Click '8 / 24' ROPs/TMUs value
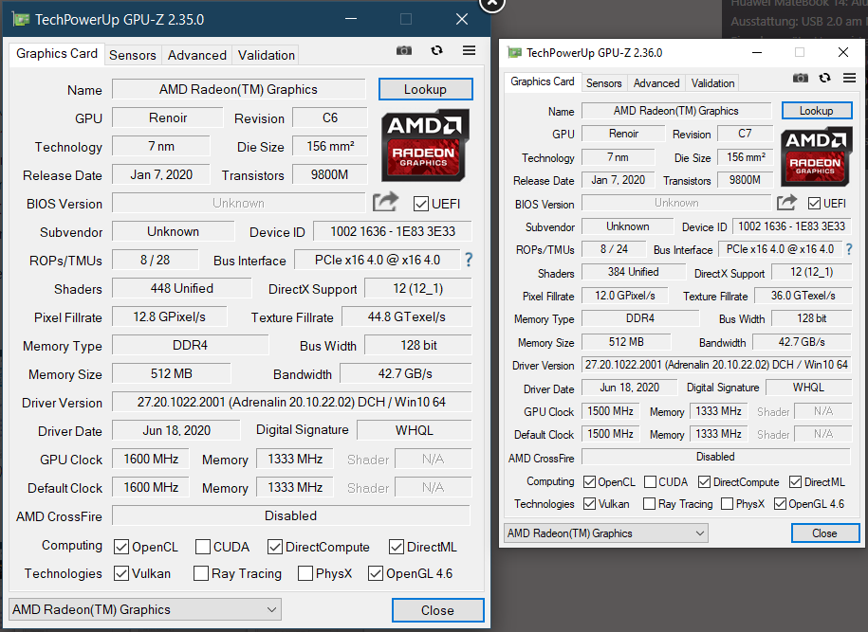The height and width of the screenshot is (632, 868). point(614,249)
